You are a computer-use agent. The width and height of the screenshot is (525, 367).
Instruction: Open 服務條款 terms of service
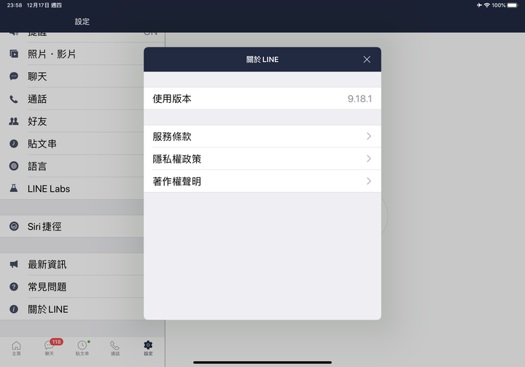click(262, 136)
